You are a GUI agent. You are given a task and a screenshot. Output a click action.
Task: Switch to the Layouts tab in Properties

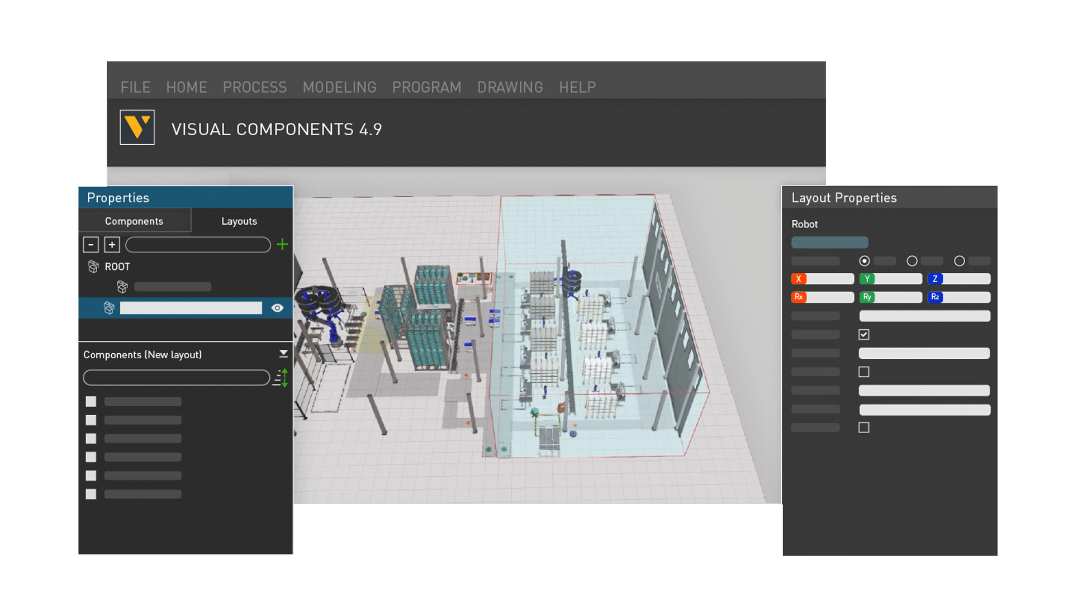click(239, 221)
